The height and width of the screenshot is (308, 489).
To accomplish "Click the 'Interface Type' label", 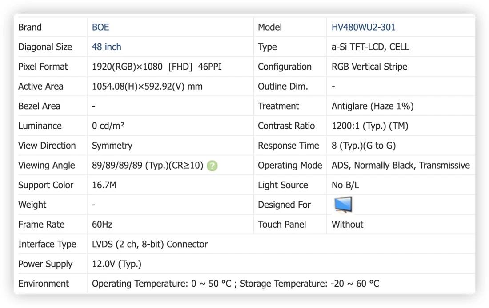I will (48, 244).
